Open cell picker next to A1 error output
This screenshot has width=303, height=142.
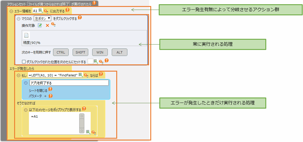pos(41,11)
